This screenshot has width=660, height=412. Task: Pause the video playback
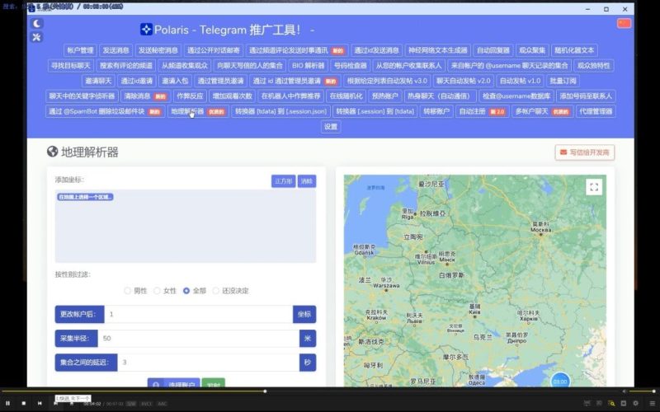tap(7, 403)
